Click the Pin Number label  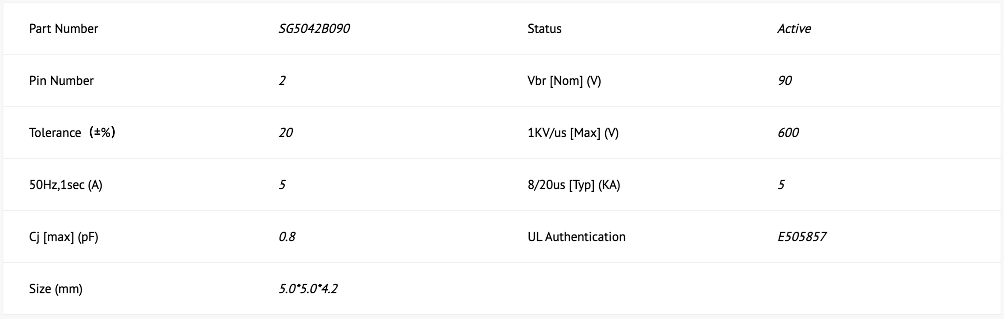coord(61,81)
